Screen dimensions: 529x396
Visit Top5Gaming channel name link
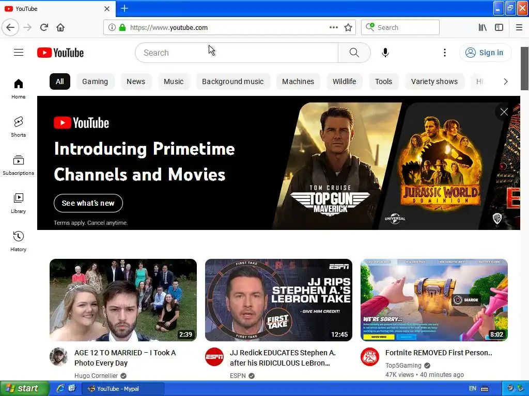point(403,366)
